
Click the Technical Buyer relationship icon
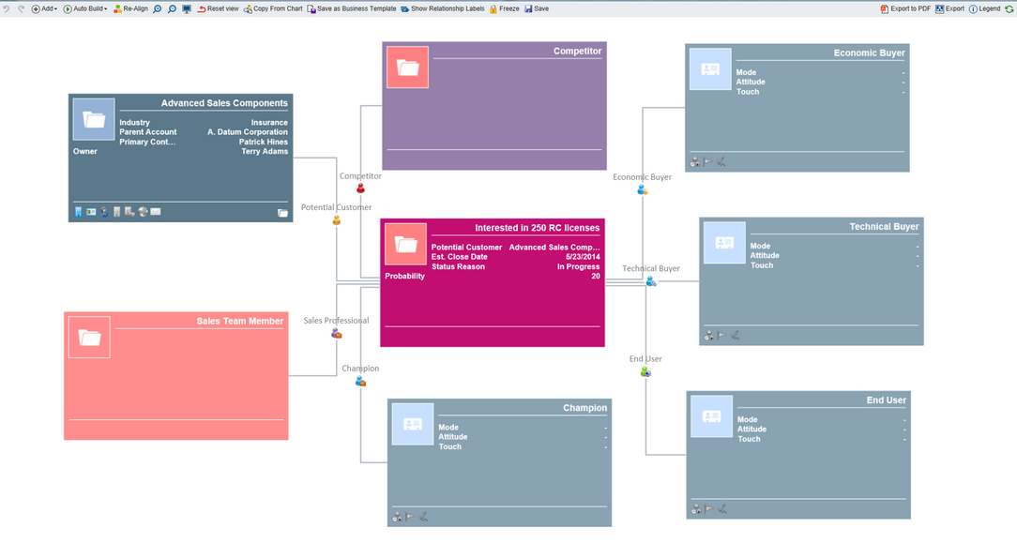click(650, 281)
